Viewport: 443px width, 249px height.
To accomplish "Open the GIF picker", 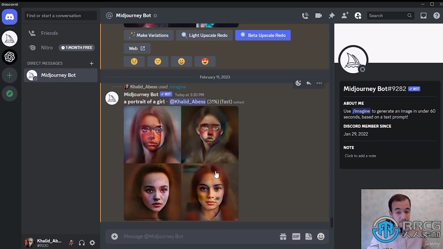I will pos(296,237).
